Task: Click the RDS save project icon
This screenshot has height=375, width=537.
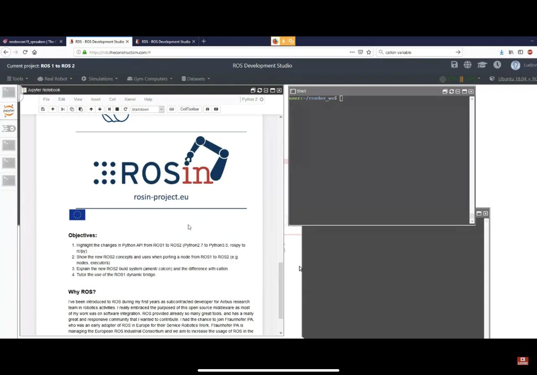Action: (x=454, y=65)
